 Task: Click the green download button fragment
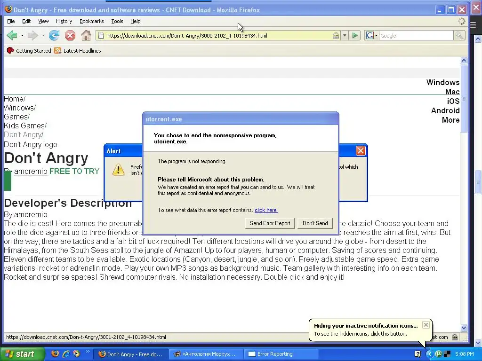pyautogui.click(x=8, y=181)
